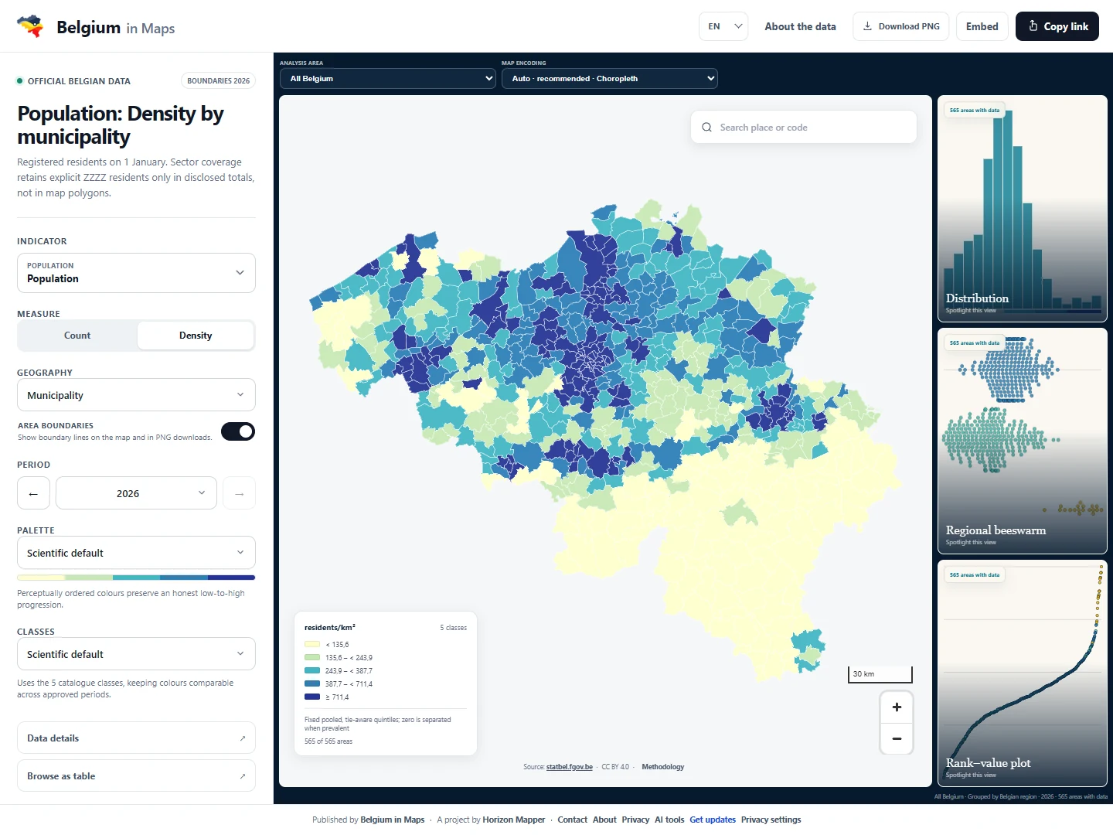The width and height of the screenshot is (1113, 835).
Task: Open Browse as table arrow icon
Action: tap(242, 776)
